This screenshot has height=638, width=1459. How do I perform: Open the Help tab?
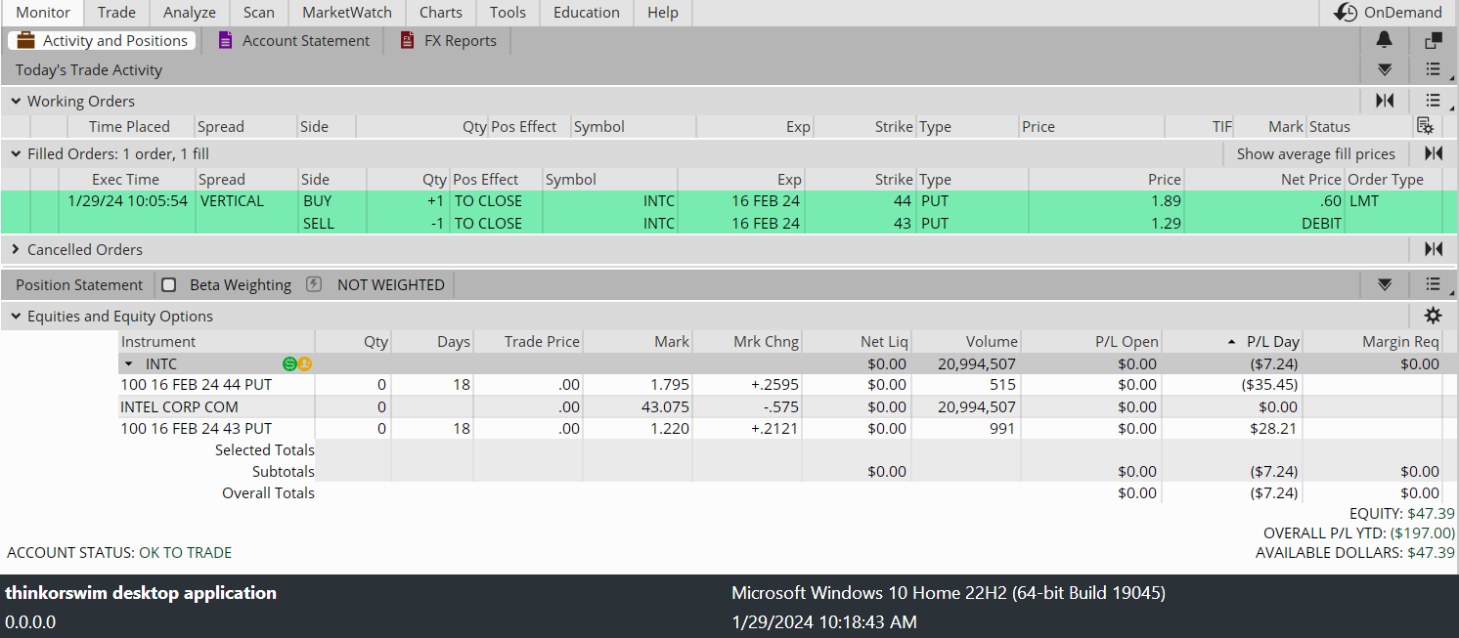[663, 13]
